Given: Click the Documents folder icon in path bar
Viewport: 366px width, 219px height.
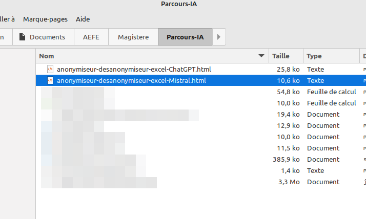Looking at the screenshot, I should click(22, 37).
